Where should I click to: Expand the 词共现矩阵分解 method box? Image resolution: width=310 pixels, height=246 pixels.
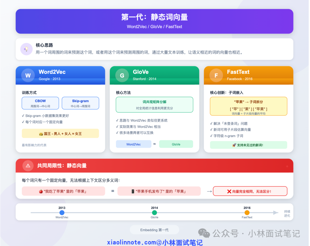click(x=154, y=104)
